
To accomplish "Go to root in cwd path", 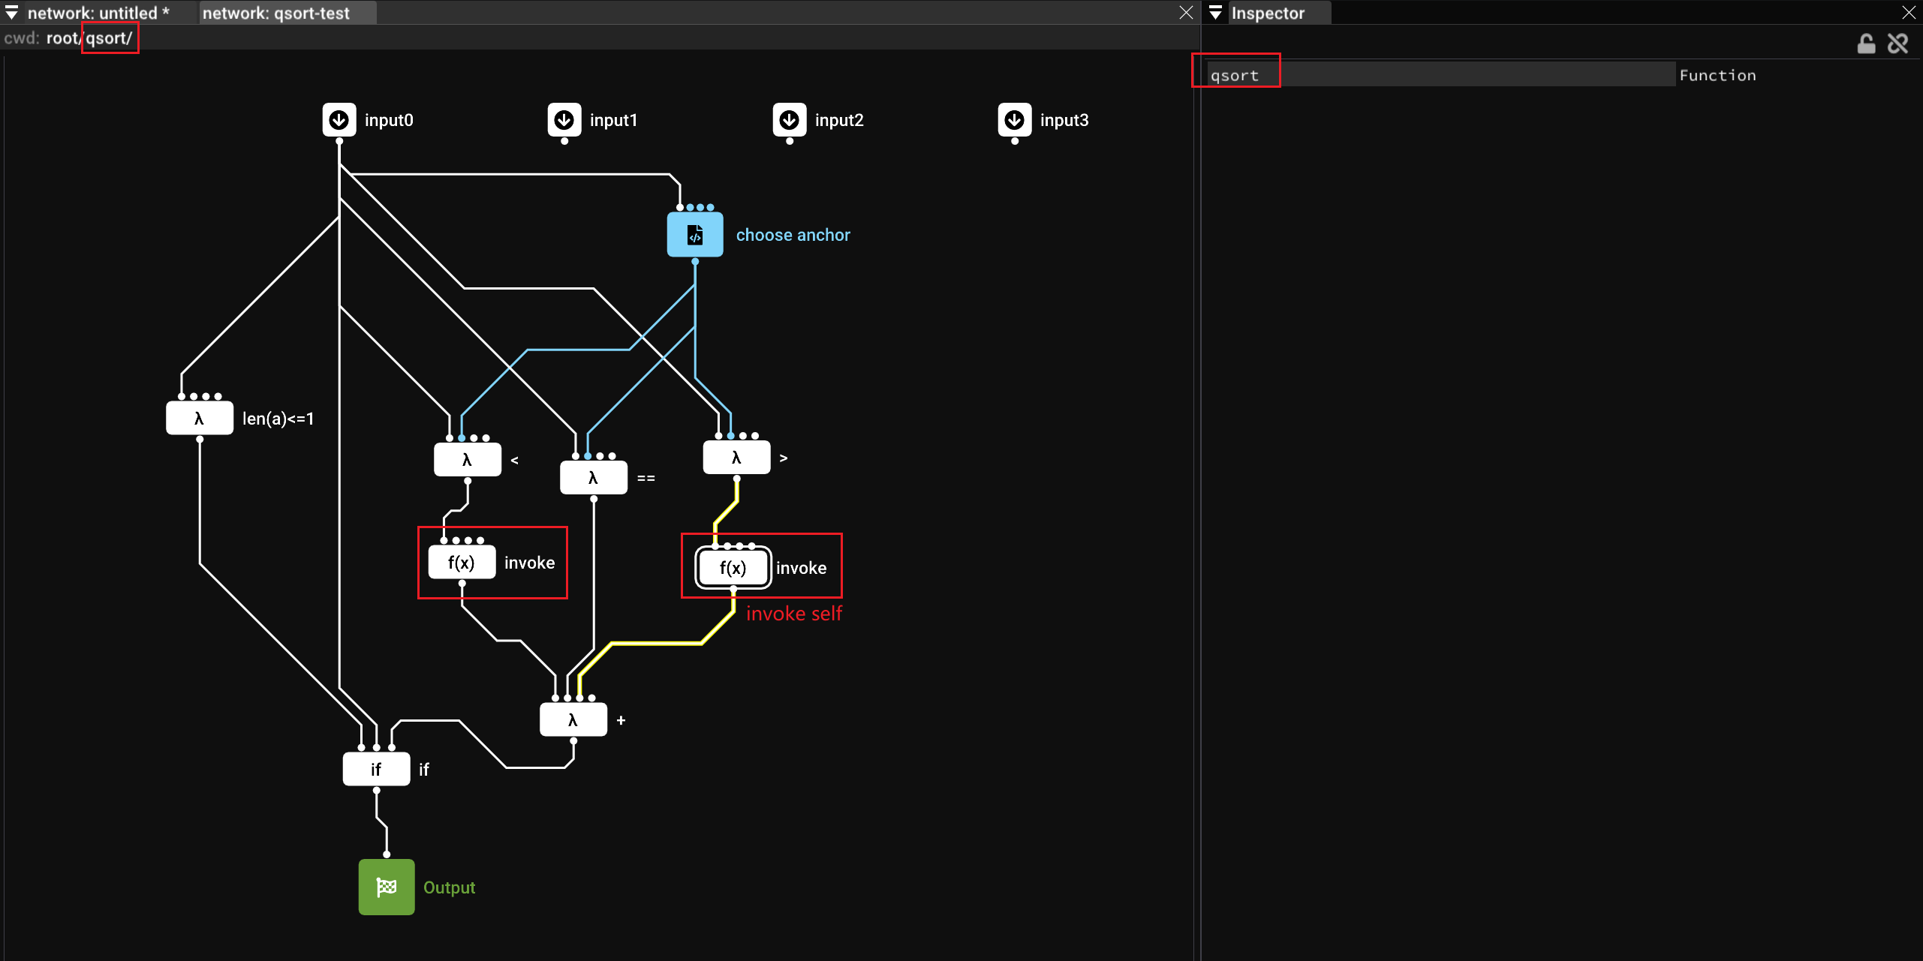I will point(62,38).
